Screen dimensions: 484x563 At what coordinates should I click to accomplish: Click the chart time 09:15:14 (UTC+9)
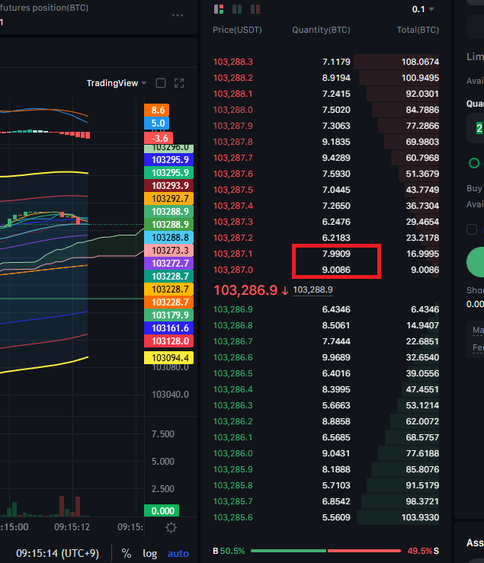pos(57,553)
